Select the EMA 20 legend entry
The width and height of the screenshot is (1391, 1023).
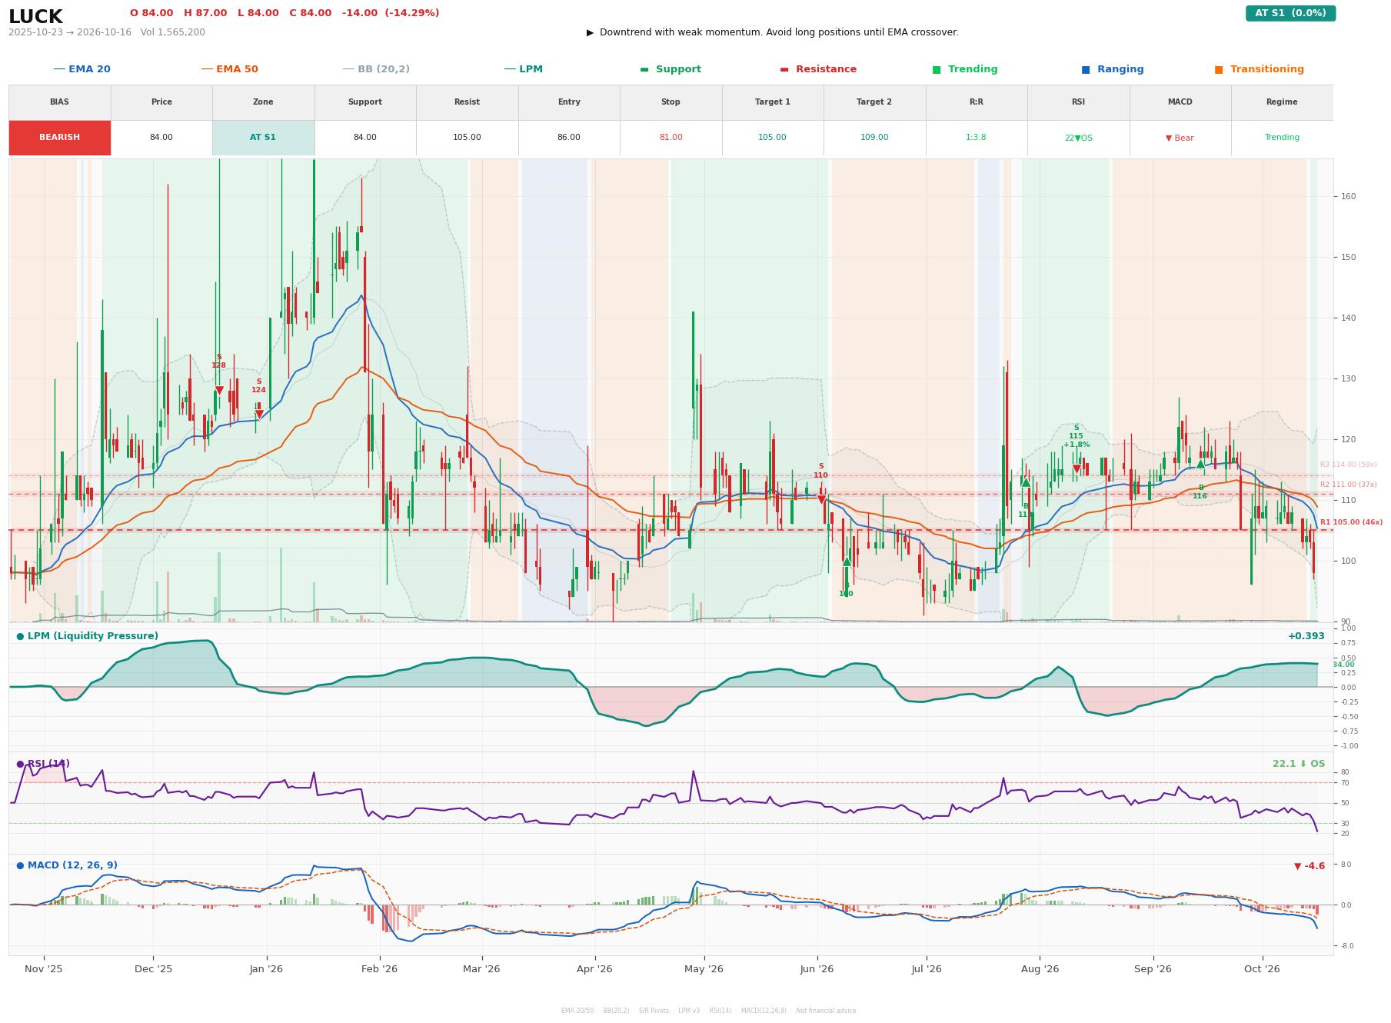pos(82,69)
